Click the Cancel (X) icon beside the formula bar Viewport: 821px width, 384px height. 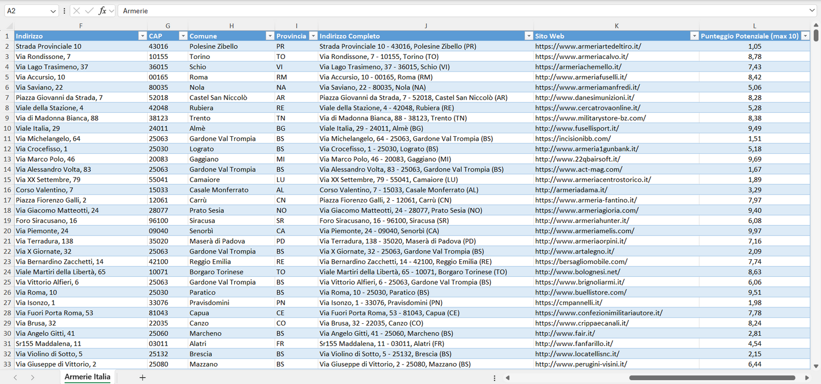(76, 10)
